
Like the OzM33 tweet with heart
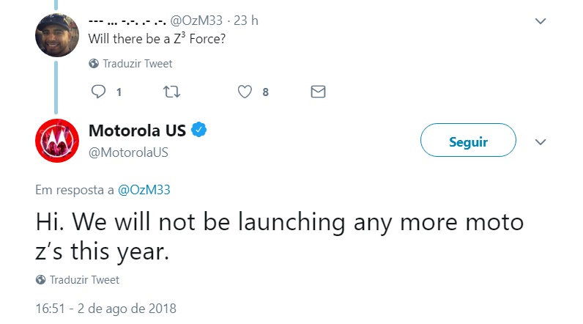pyautogui.click(x=245, y=92)
